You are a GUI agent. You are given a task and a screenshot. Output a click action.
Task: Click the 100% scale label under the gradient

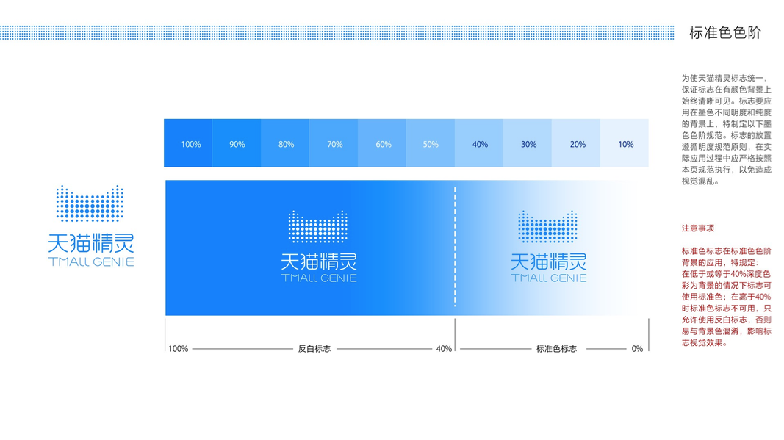[179, 348]
